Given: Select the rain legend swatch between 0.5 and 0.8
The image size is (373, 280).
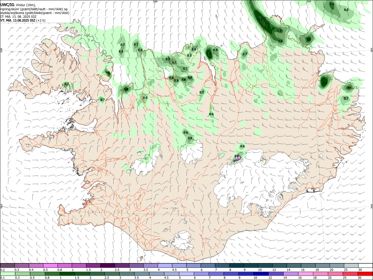Looking at the screenshot, I should [x=37, y=274].
